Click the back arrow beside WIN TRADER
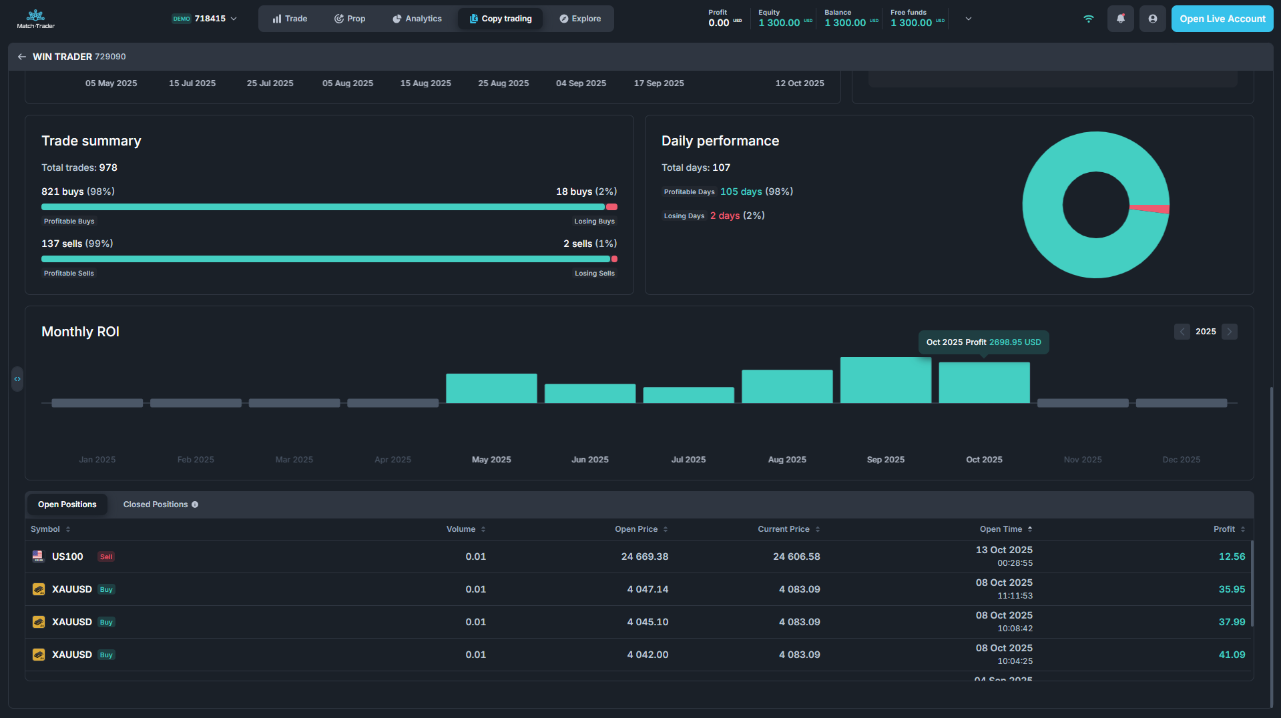The image size is (1281, 718). click(x=22, y=57)
